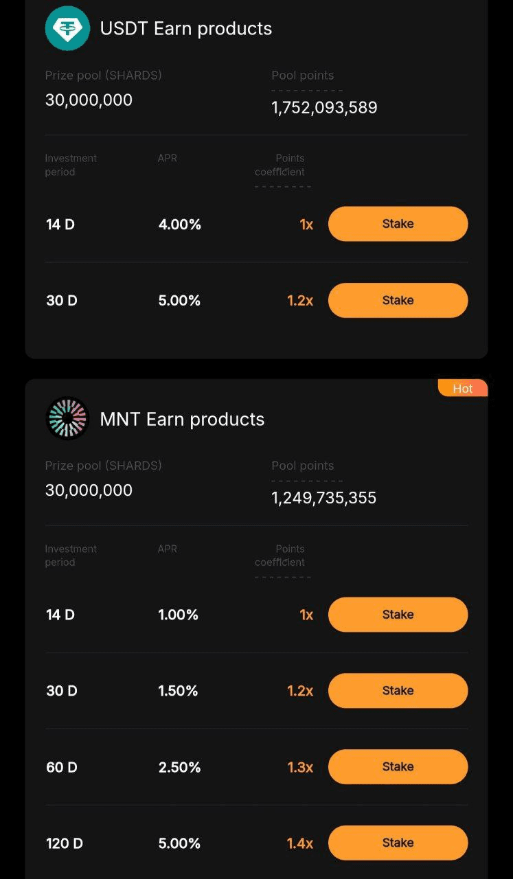
Task: Stake MNT for 120 D at 5.00%
Action: point(398,843)
